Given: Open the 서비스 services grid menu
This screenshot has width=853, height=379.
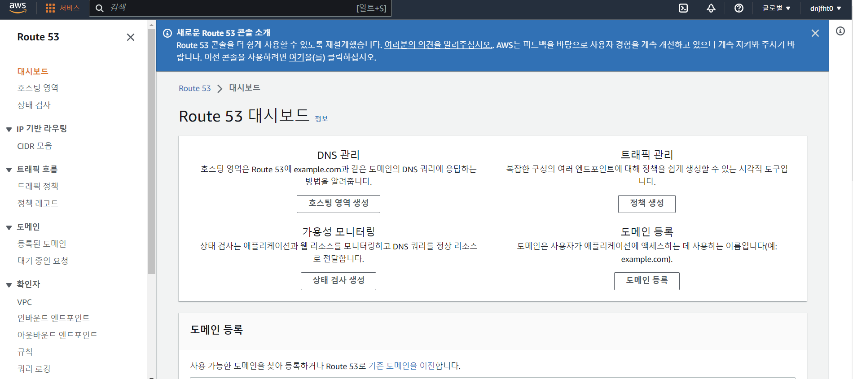Looking at the screenshot, I should click(63, 8).
